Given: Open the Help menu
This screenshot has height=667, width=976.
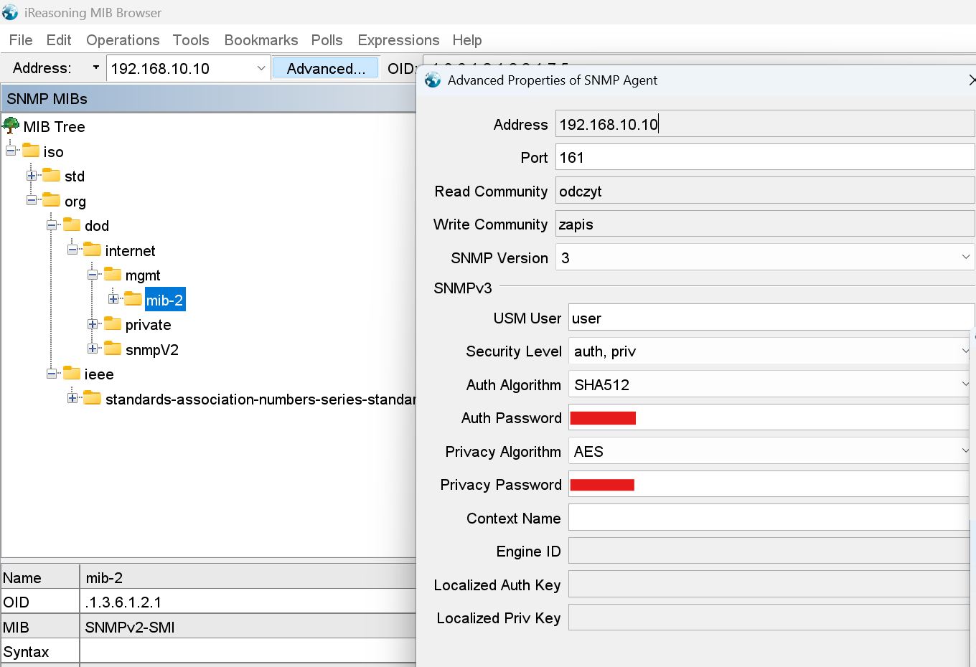Looking at the screenshot, I should (x=467, y=40).
